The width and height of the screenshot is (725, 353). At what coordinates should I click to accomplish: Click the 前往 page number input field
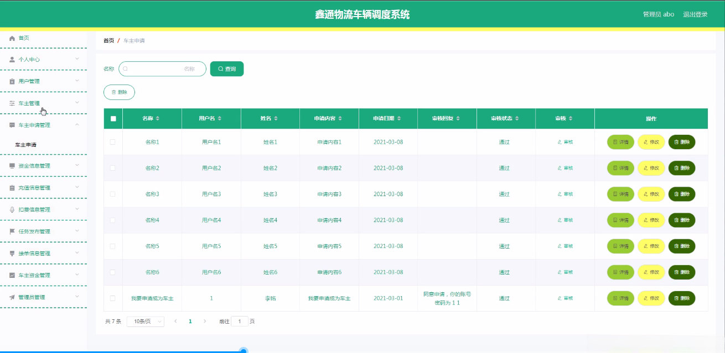click(x=239, y=321)
